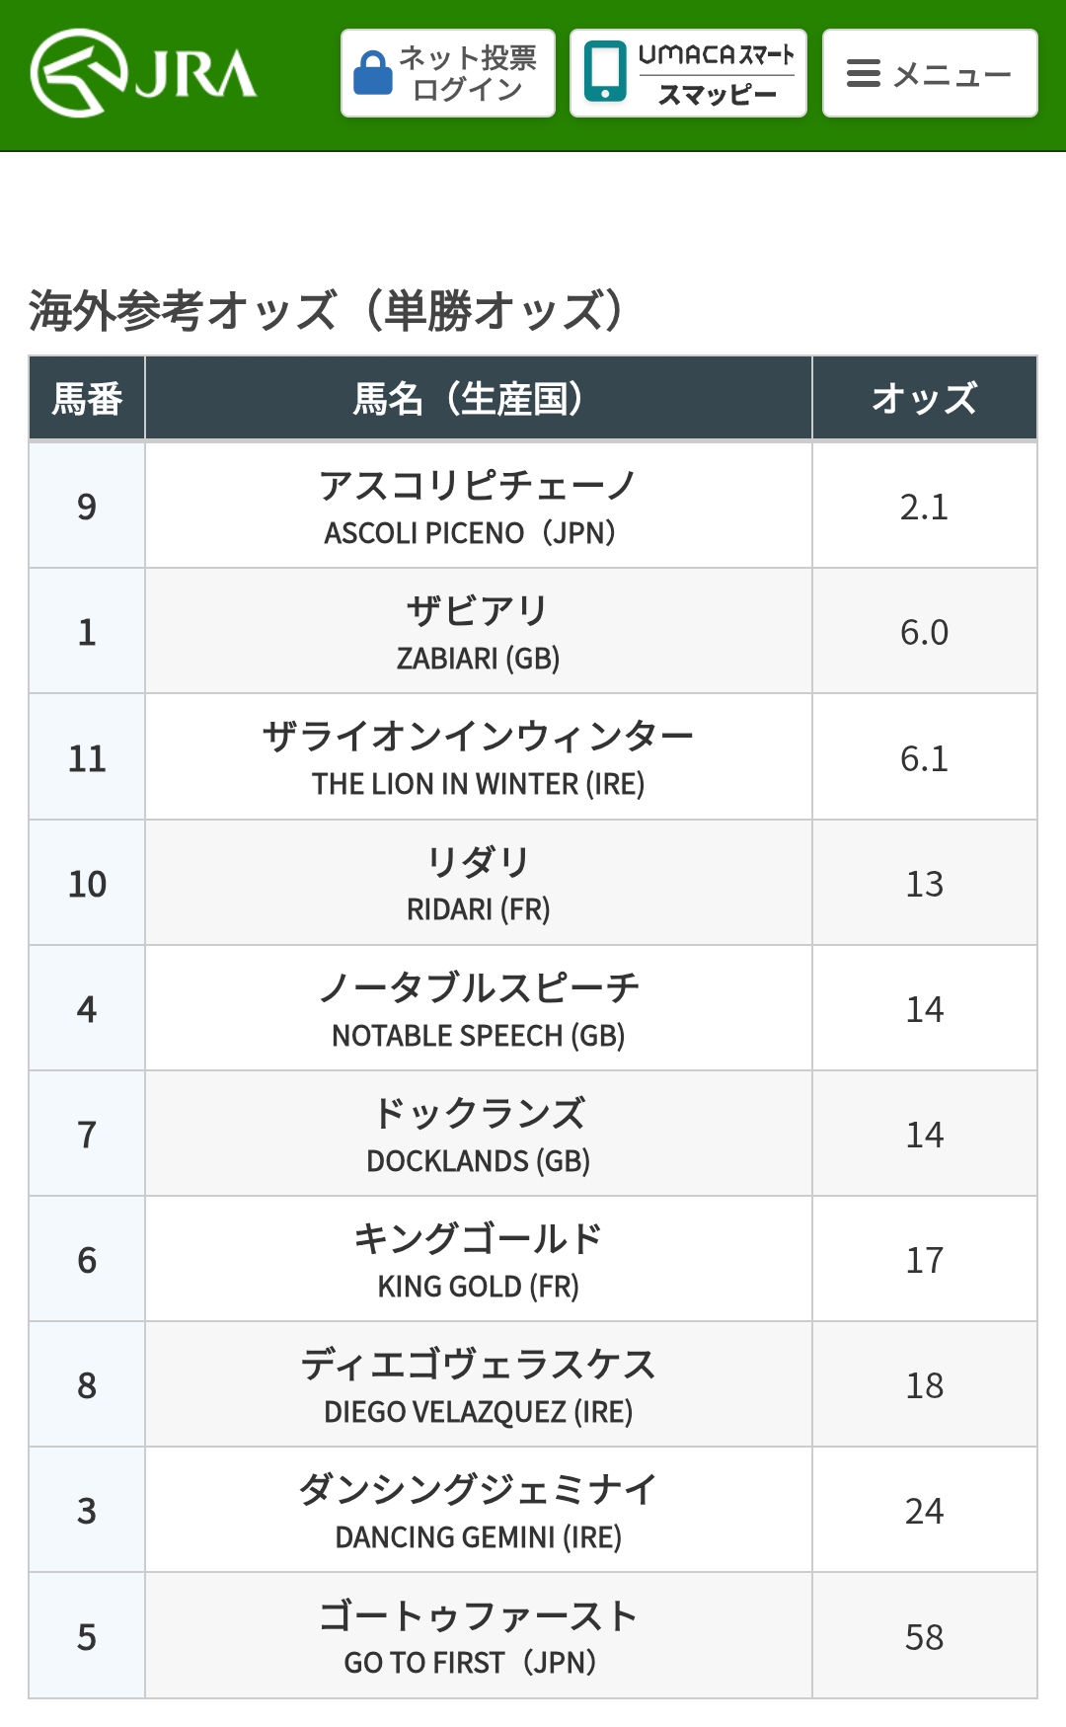Image resolution: width=1066 pixels, height=1727 pixels.
Task: Click the UMACA smartphone icon
Action: pos(605,73)
